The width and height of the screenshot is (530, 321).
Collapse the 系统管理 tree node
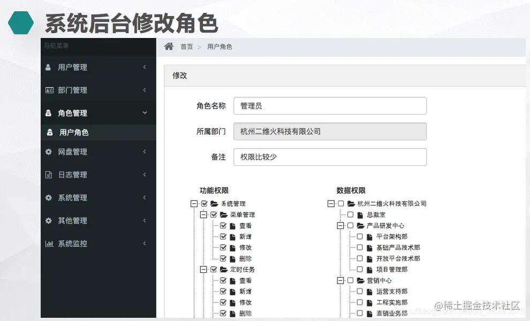(x=194, y=203)
